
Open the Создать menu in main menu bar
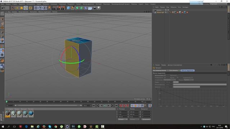point(15,4)
